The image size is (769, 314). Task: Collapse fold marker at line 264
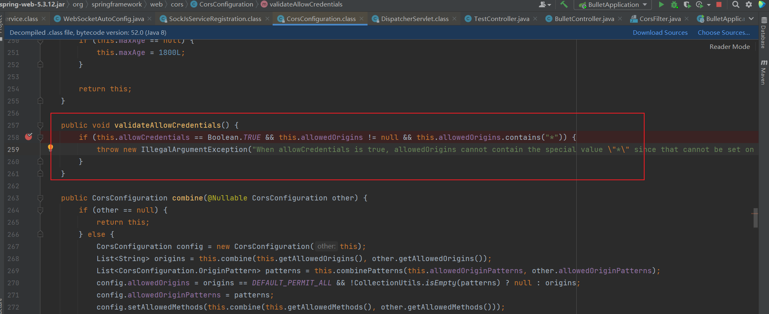pyautogui.click(x=40, y=210)
